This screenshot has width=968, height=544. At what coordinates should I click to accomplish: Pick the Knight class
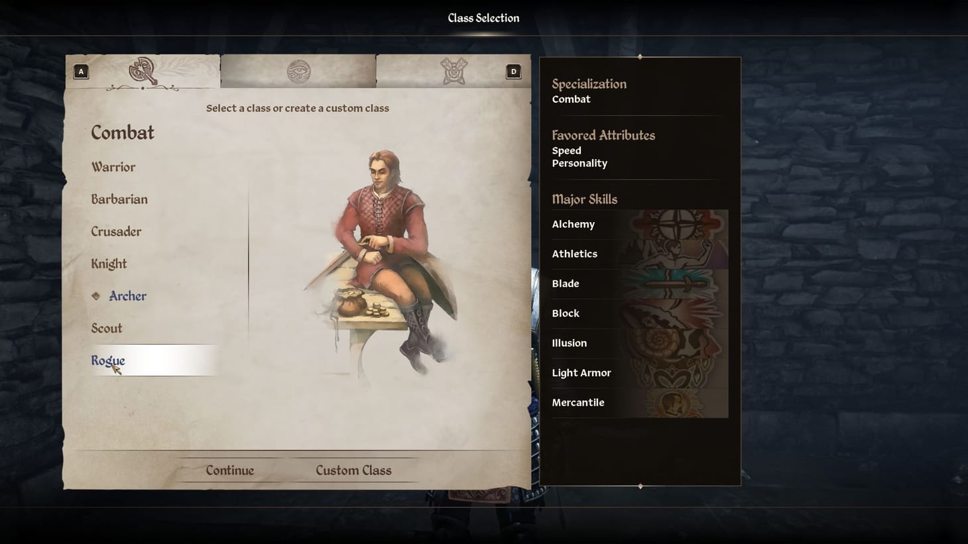(109, 264)
